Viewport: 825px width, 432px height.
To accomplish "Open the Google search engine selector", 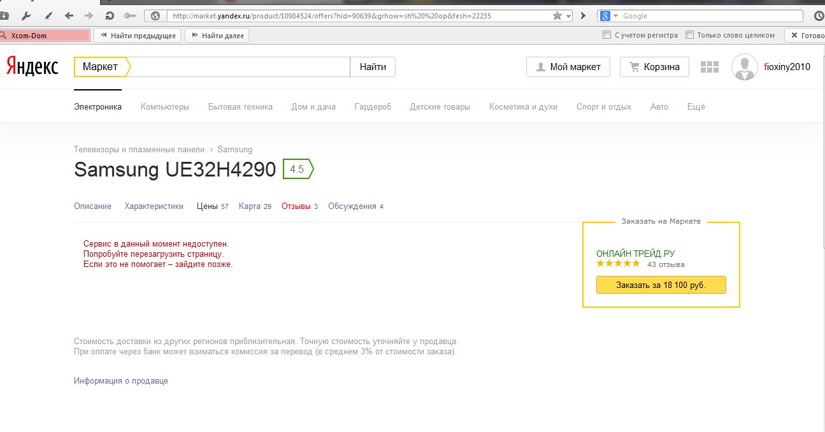I will (x=609, y=16).
